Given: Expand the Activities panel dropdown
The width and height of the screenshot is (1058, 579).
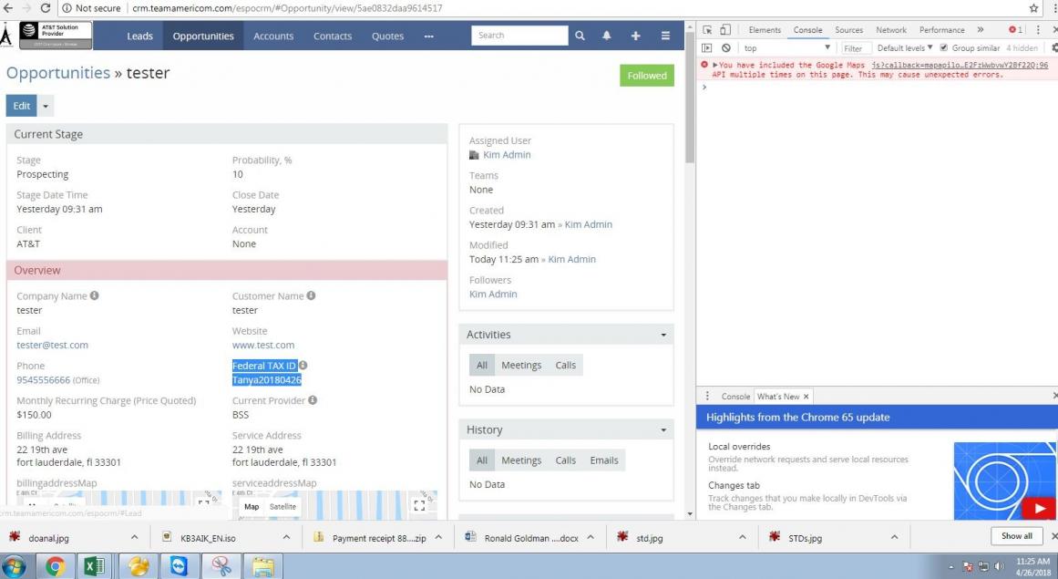Looking at the screenshot, I should point(663,335).
